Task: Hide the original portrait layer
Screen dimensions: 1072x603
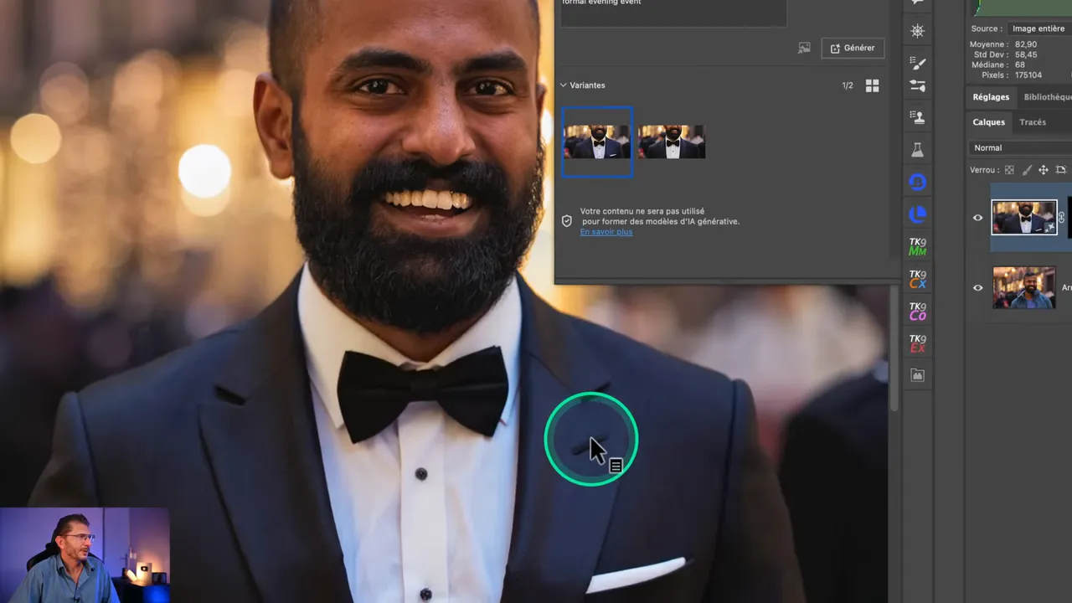Action: (977, 288)
